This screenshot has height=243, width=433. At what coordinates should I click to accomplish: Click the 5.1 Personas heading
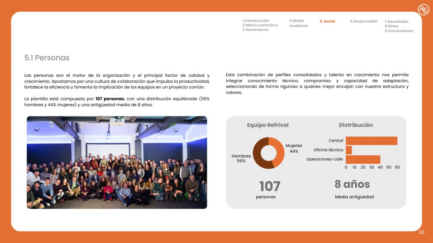[x=47, y=58]
